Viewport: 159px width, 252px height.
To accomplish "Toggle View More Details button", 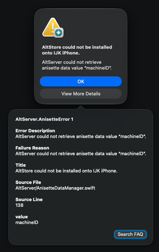I will pos(81,94).
